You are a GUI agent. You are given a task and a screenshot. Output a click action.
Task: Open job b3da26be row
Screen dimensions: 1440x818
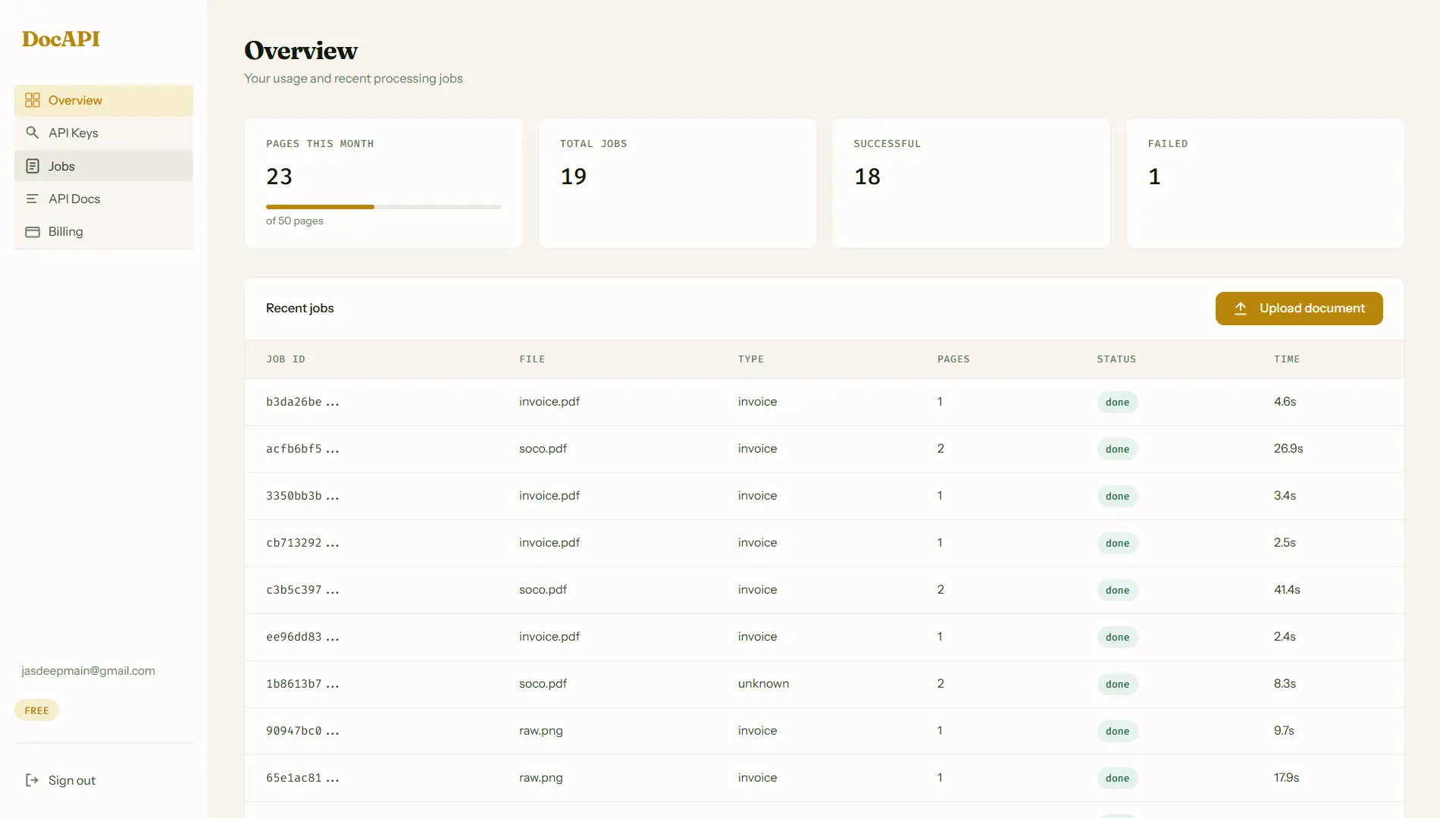tap(824, 402)
